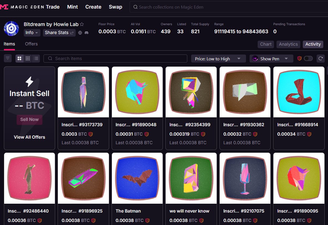The image size is (328, 225).
Task: Open the Mint menu
Action: click(x=72, y=7)
